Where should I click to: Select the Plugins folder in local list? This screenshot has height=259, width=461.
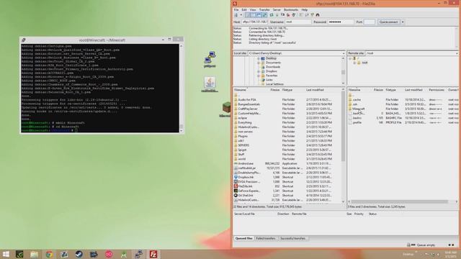[243, 136]
